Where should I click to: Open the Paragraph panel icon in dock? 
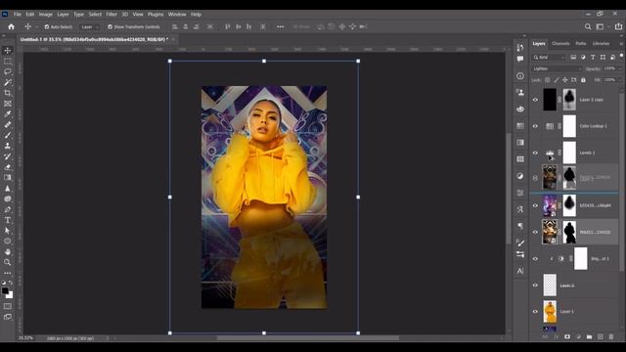tap(520, 226)
